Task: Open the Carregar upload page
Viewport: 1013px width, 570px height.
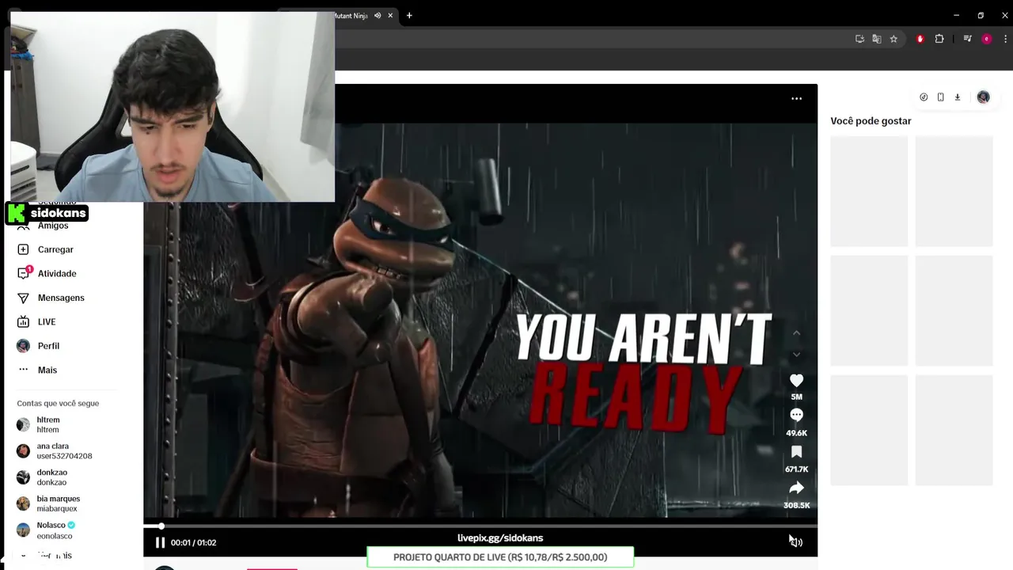Action: tap(55, 249)
